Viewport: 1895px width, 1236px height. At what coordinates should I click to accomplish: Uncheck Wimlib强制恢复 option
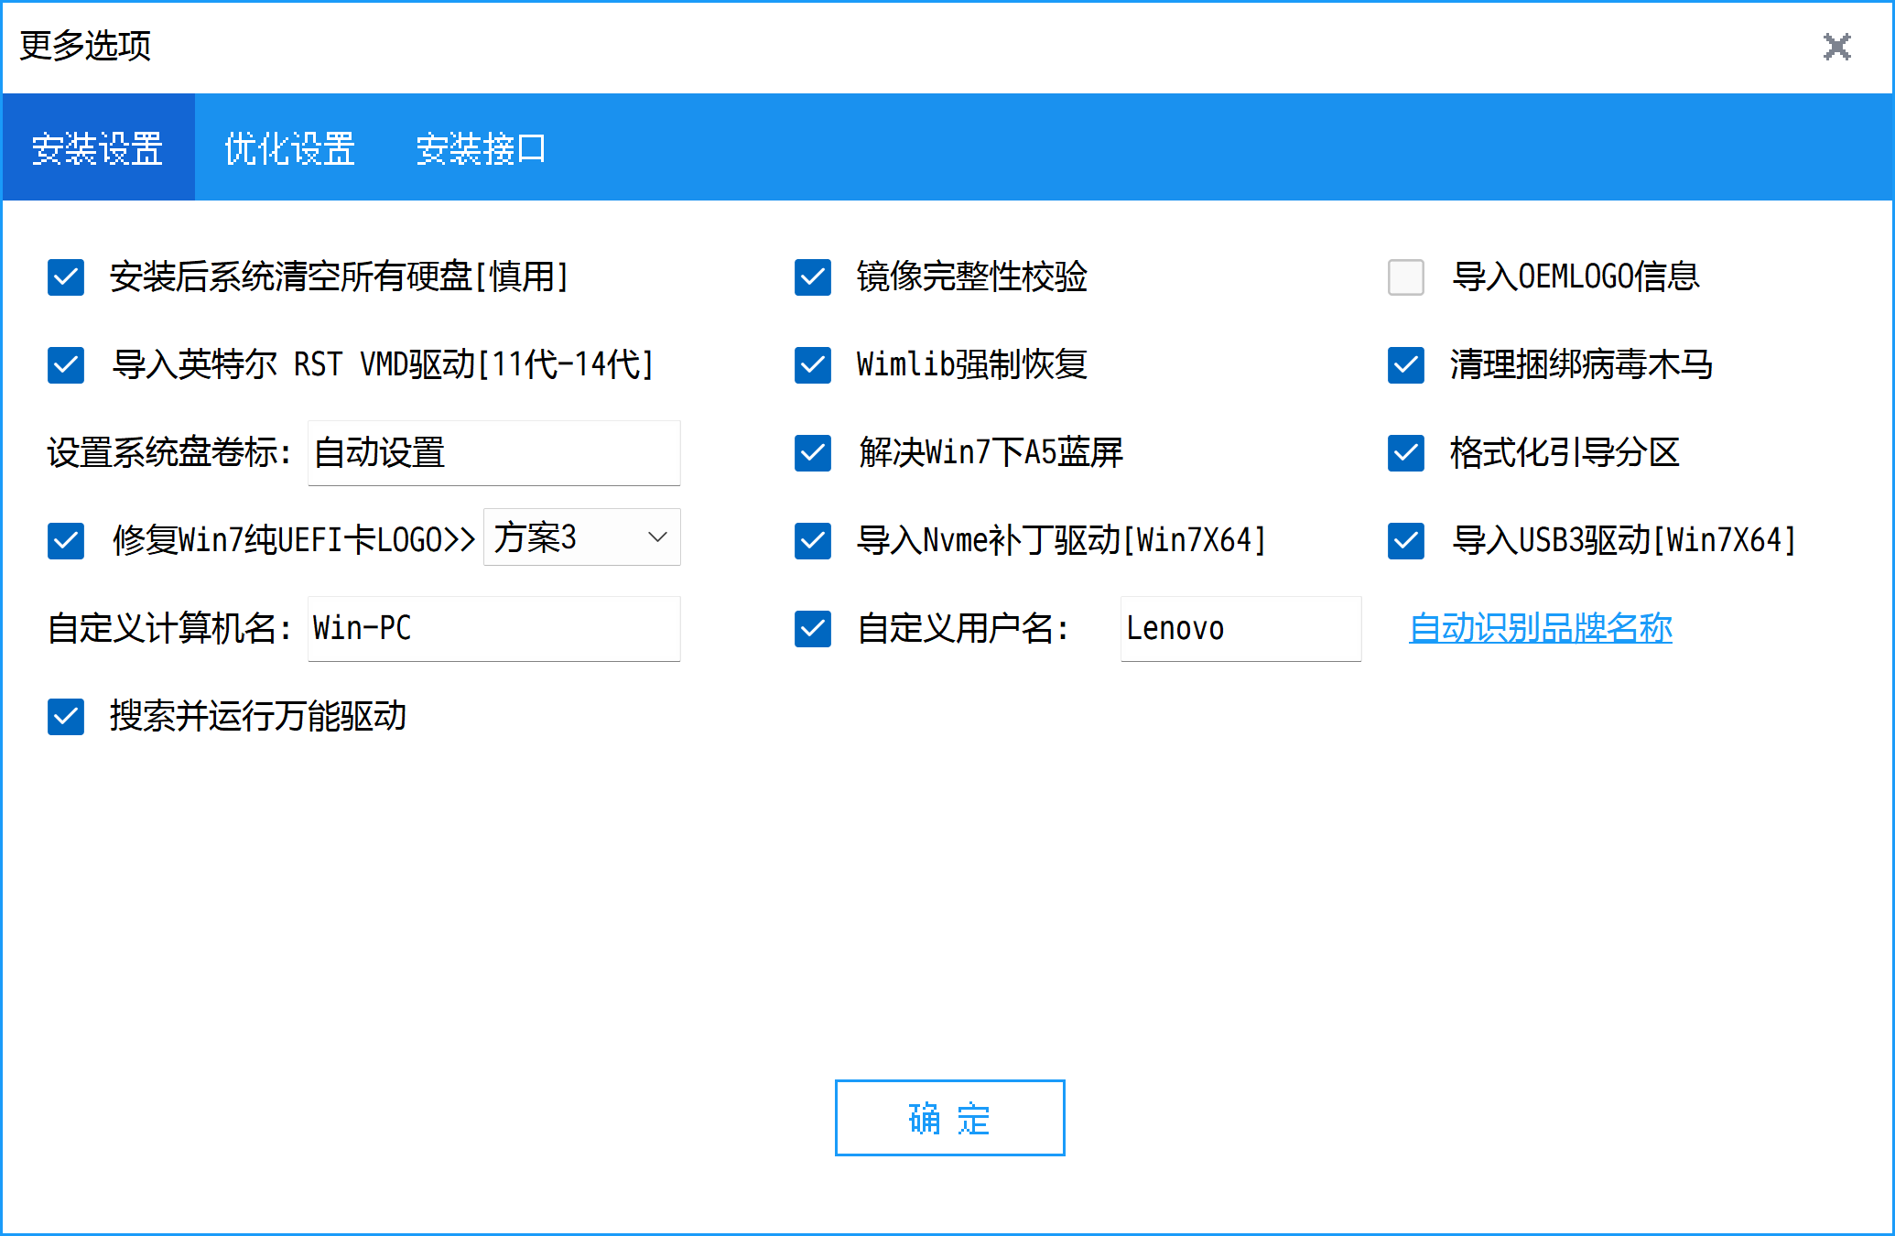tap(813, 365)
